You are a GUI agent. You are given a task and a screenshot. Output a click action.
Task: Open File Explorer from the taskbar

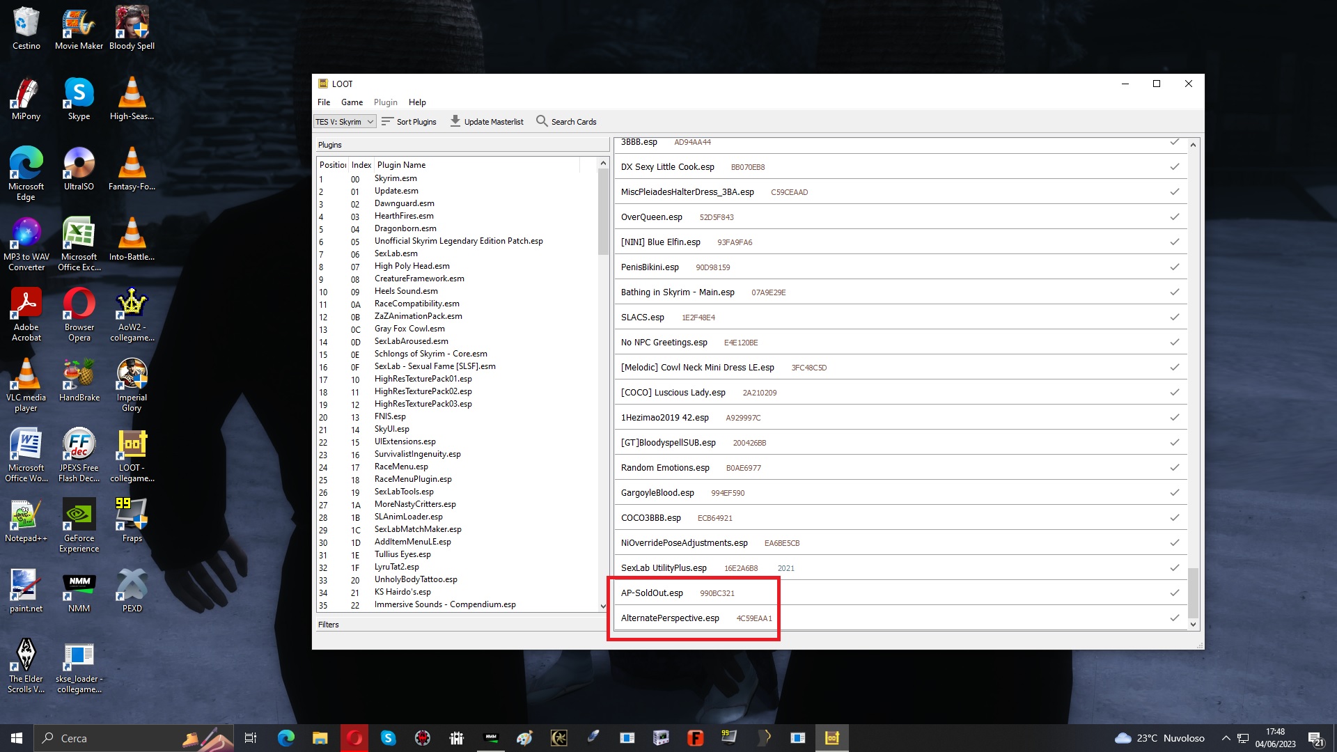(x=320, y=738)
